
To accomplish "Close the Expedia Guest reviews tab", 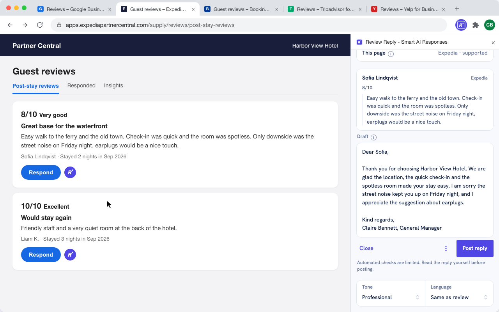I will point(193,9).
